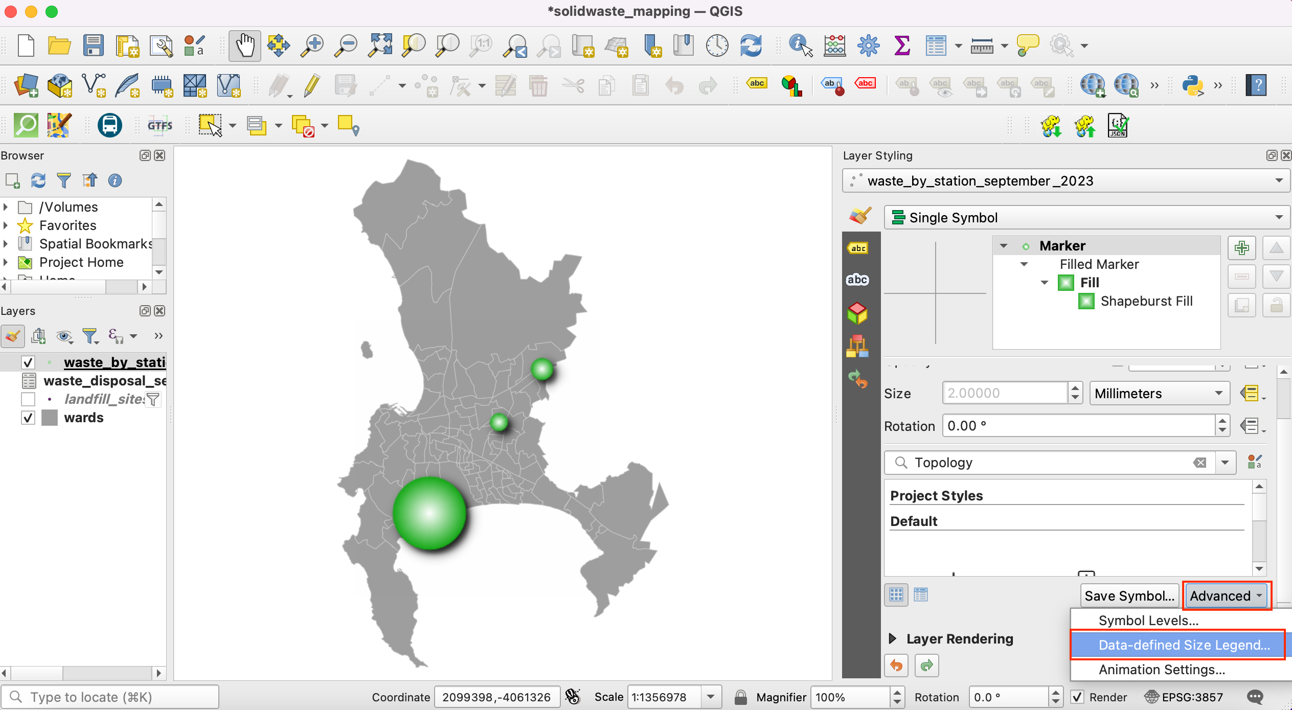Open the Single Symbol renderer dropdown
The height and width of the screenshot is (710, 1292).
(x=1086, y=218)
